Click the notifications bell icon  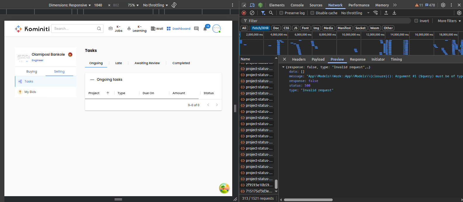(x=205, y=29)
